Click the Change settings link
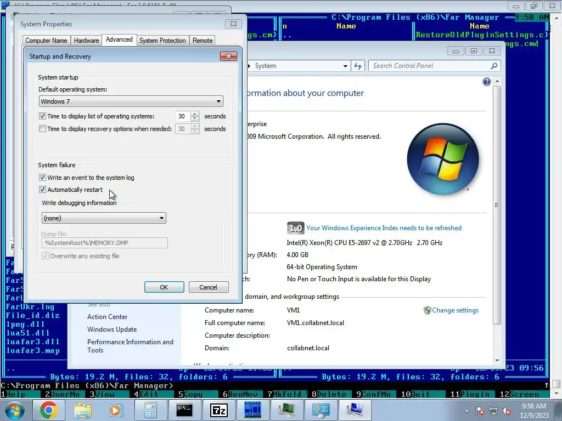562x421 pixels. [455, 310]
